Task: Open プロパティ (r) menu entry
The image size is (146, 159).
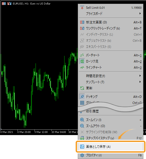Action: (110, 155)
